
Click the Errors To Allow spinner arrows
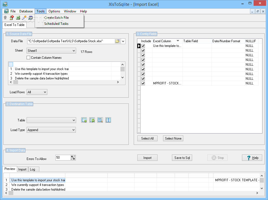click(73, 158)
